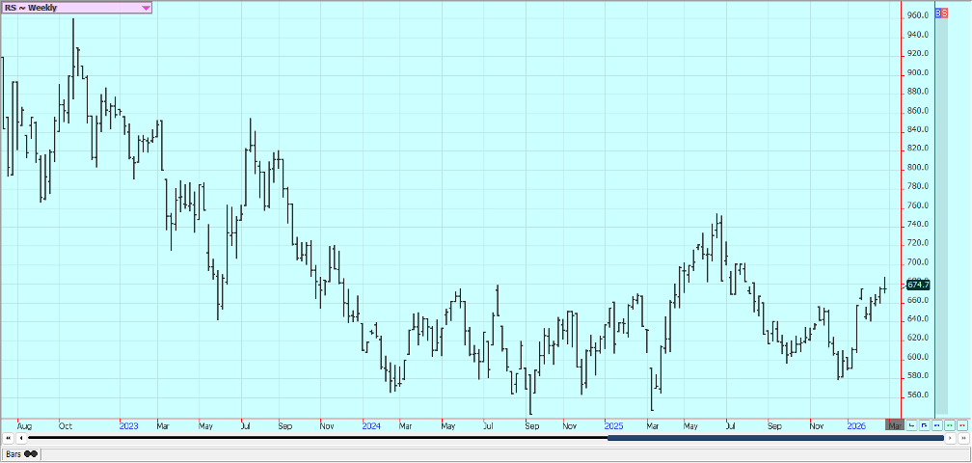Click the blue dash icon button
Screen dimensions: 972x463
point(936,424)
